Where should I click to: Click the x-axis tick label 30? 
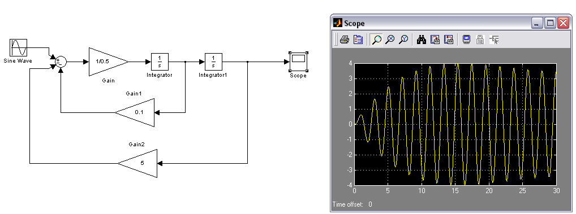pos(556,190)
